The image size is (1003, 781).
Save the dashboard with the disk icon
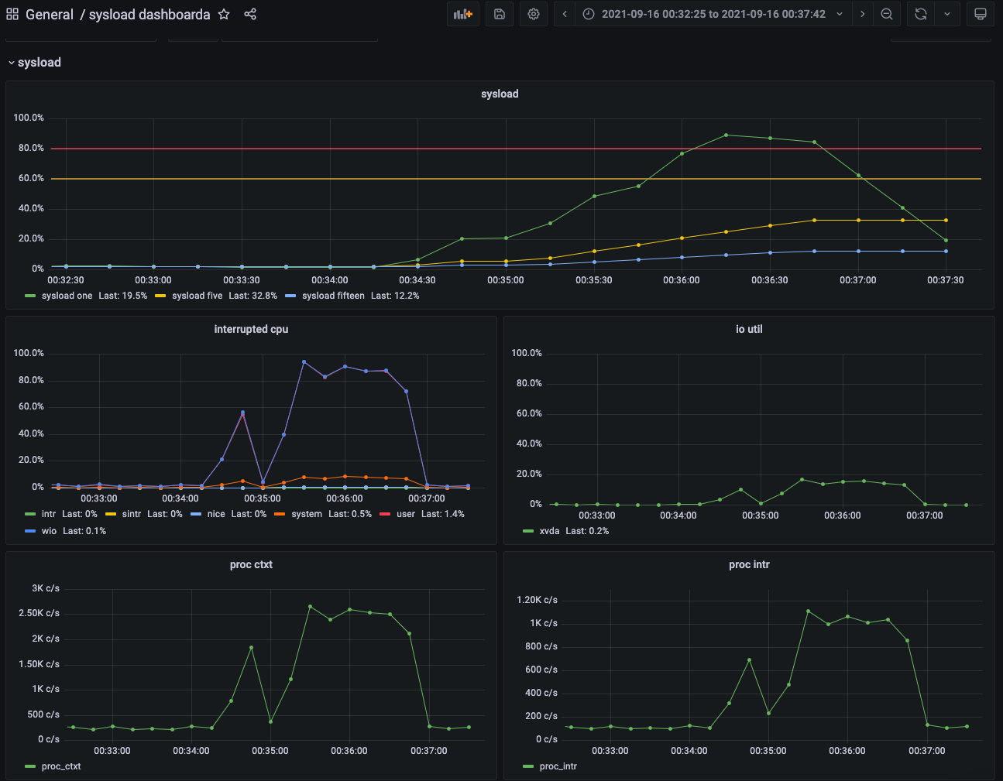500,14
